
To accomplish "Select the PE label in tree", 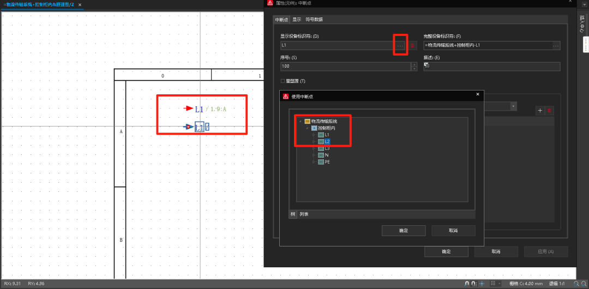I will pos(327,161).
